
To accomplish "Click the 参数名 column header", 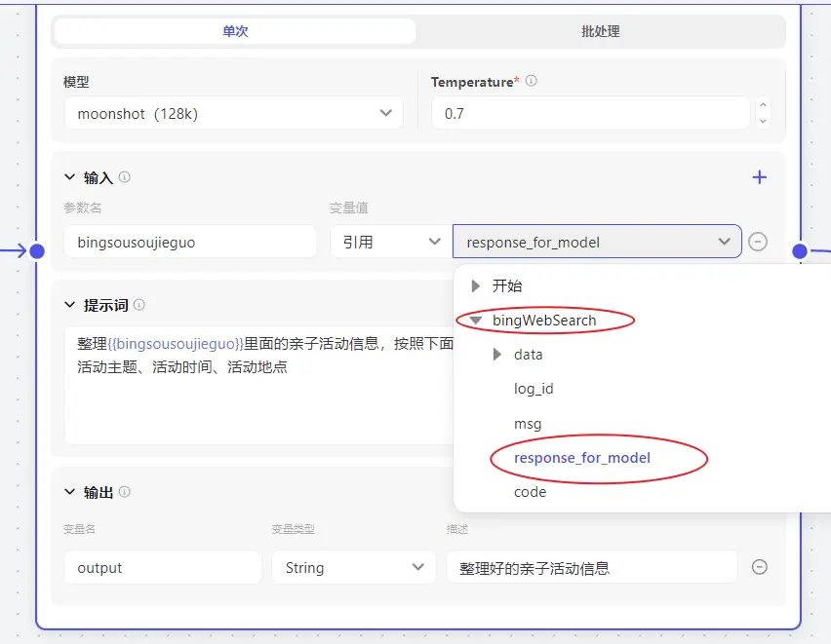I will pyautogui.click(x=82, y=208).
